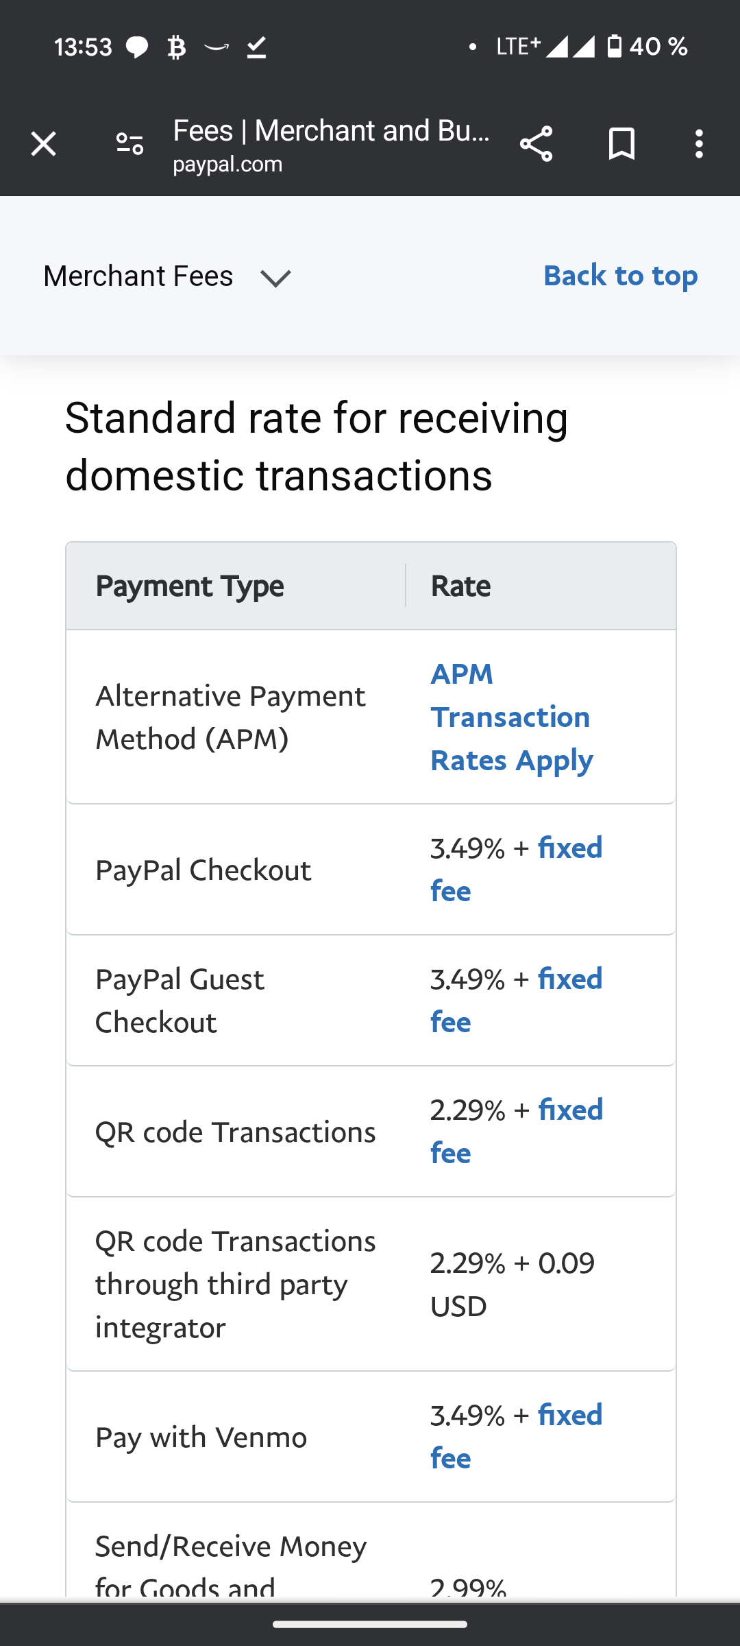The height and width of the screenshot is (1646, 740).
Task: Open fixed fee link for Pay with Venmo
Action: pyautogui.click(x=570, y=1416)
